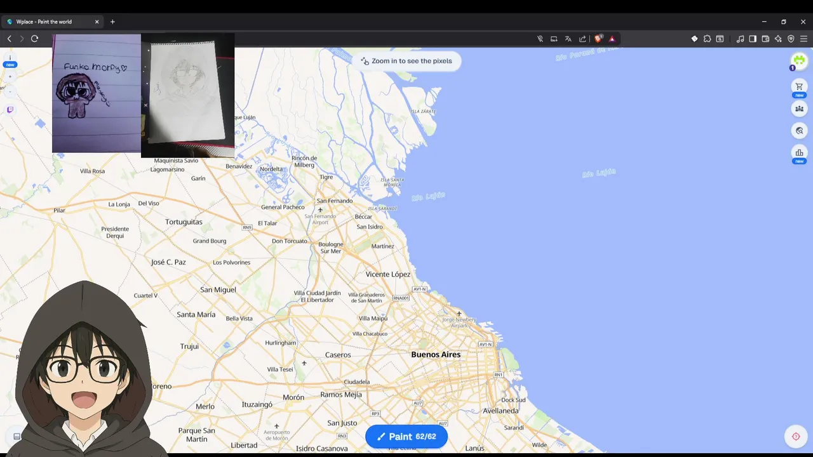Click the 'Caseros' map label
Screen dimensions: 813x457
[x=338, y=355]
